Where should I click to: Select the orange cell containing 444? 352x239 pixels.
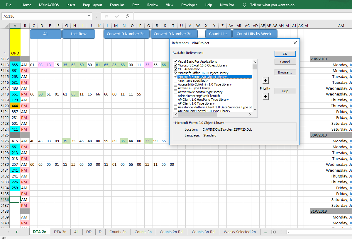coord(15,106)
